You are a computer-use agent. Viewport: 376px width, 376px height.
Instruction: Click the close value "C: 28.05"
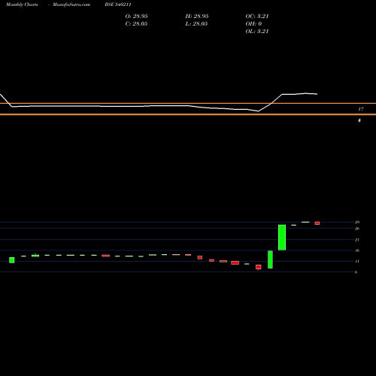136,24
